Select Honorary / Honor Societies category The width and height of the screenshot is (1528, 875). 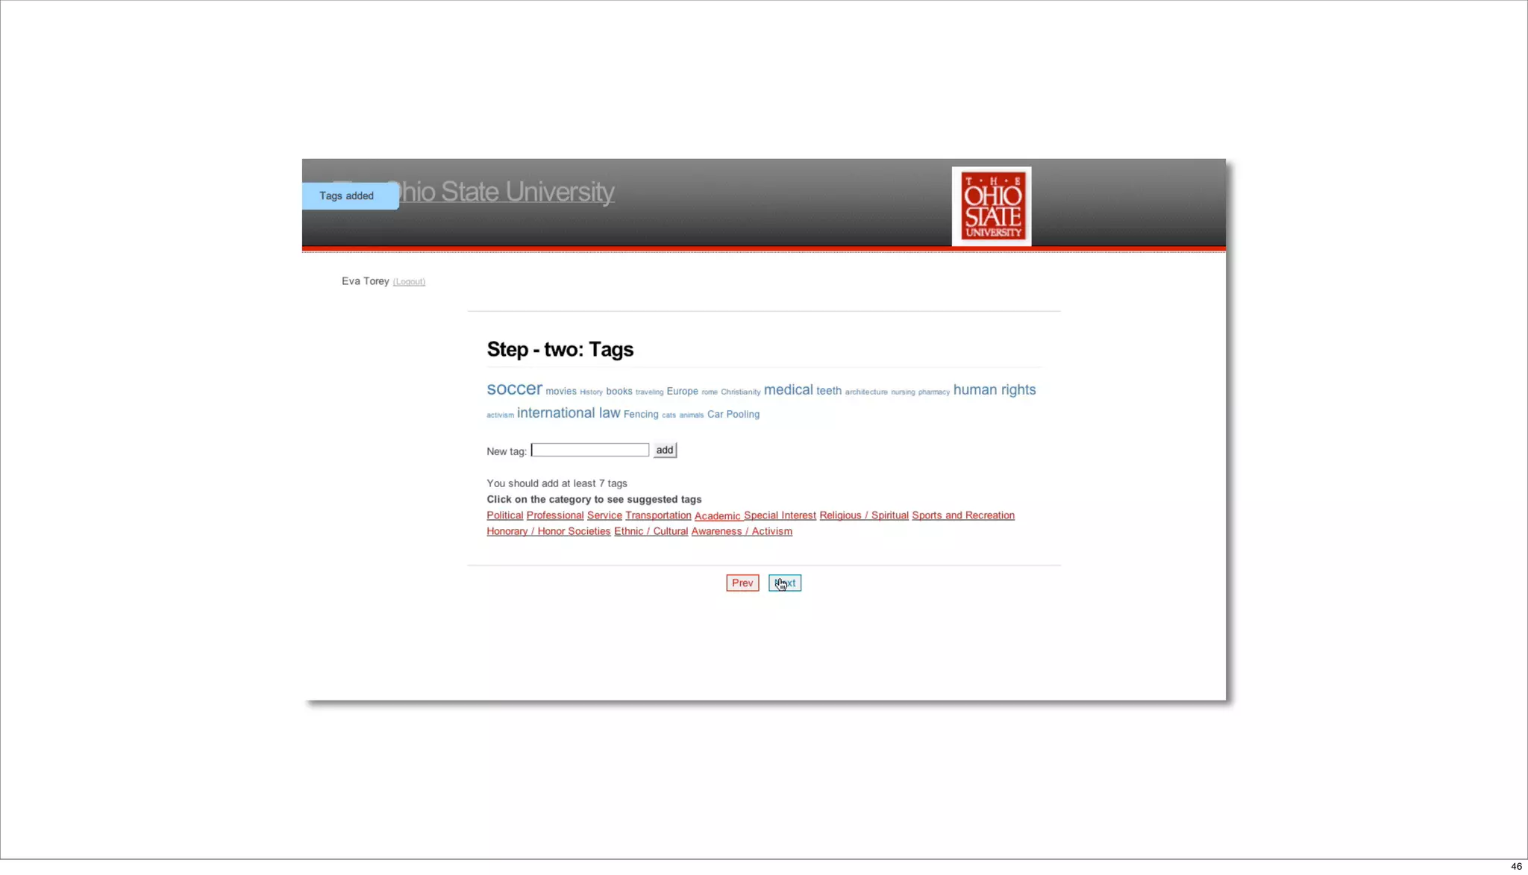tap(548, 531)
